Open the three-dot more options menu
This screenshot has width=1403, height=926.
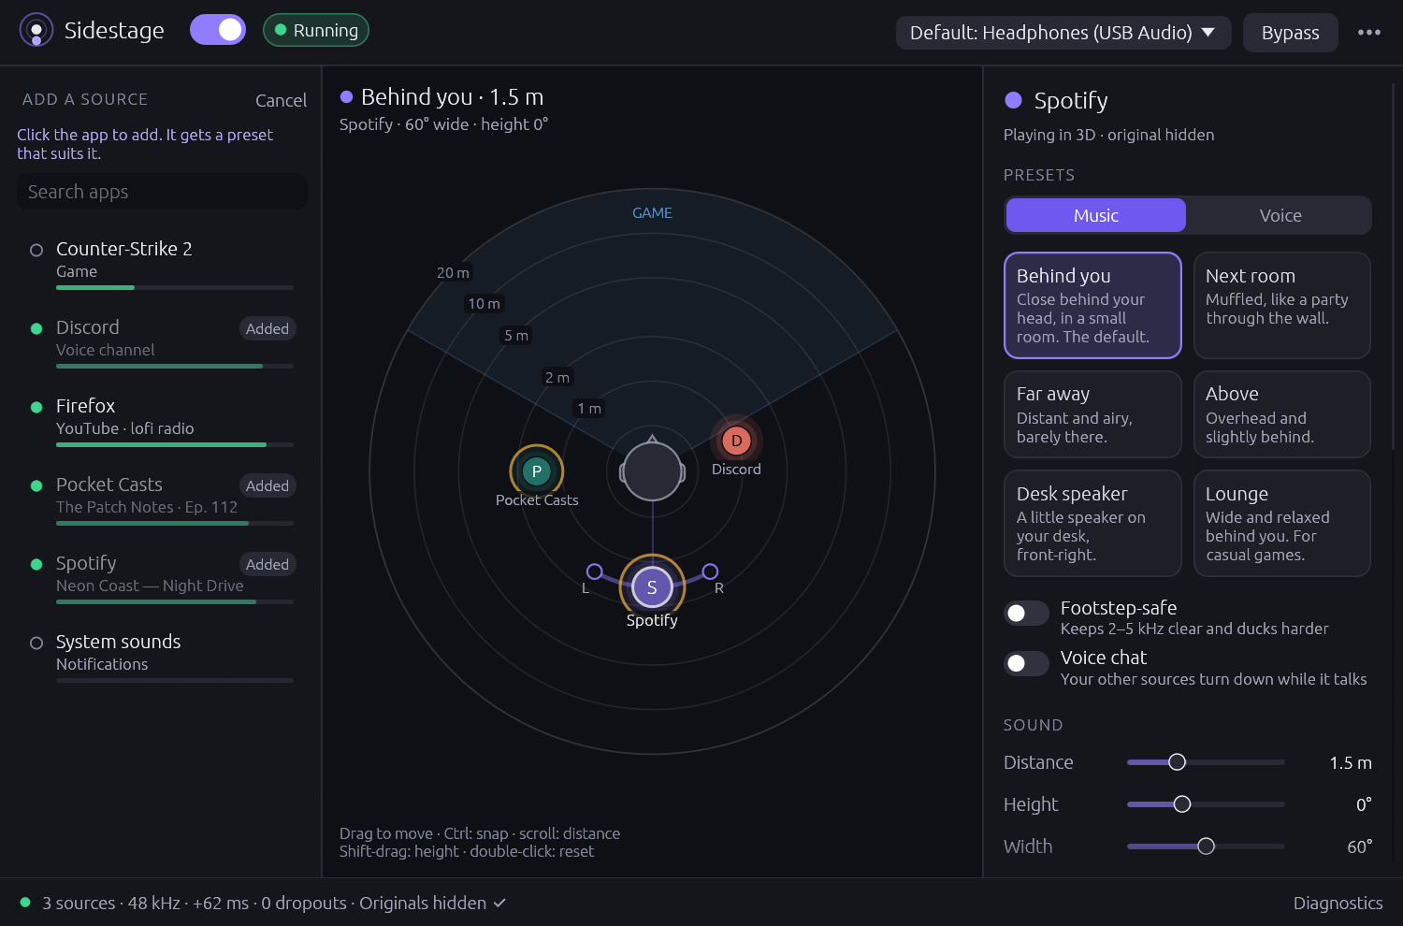pos(1368,32)
